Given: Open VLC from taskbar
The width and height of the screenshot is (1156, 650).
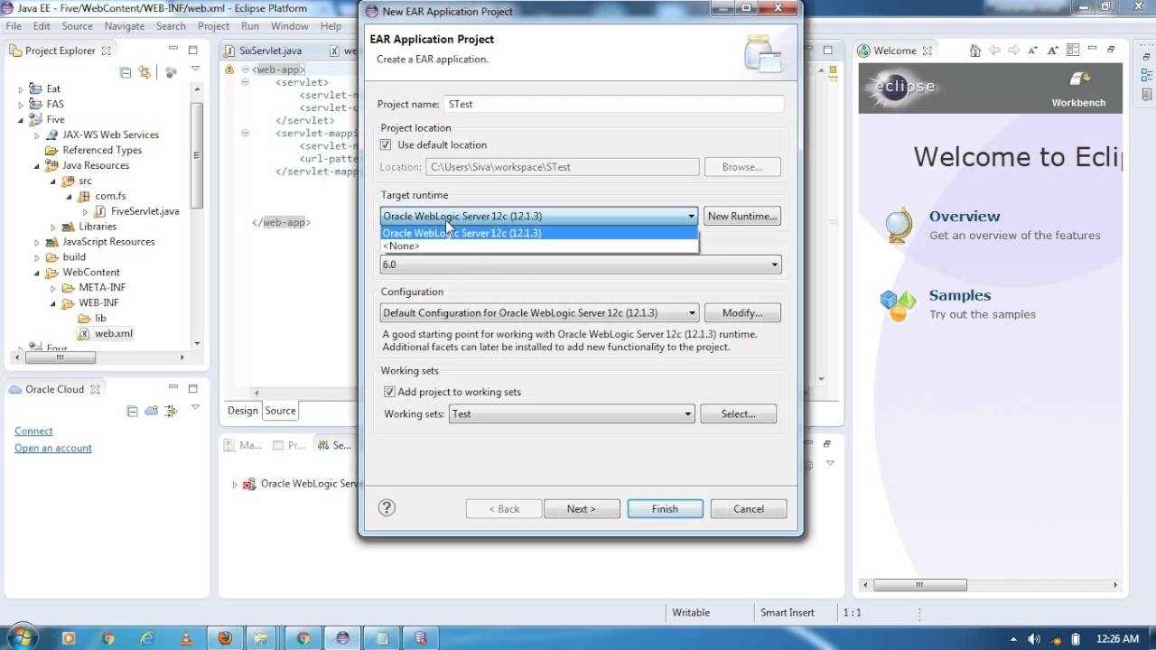Looking at the screenshot, I should tap(186, 638).
